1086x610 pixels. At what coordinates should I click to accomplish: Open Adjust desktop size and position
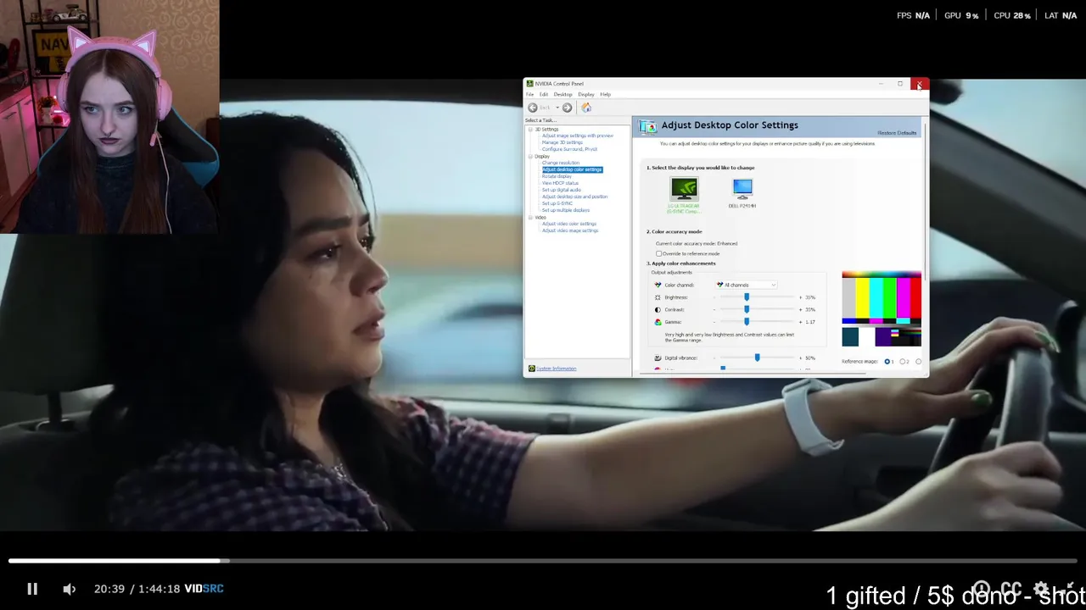(x=574, y=197)
